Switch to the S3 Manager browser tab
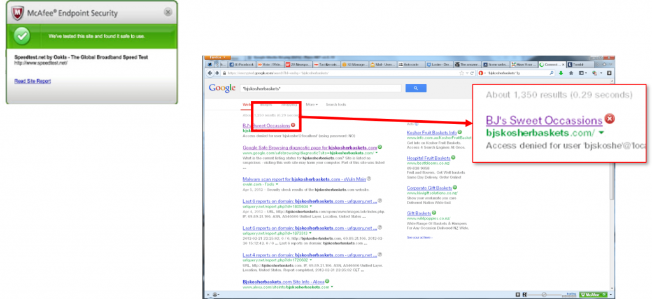Image resolution: width=652 pixels, height=299 pixels. point(354,65)
